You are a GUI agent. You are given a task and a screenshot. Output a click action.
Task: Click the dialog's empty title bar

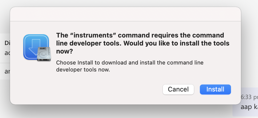pos(125,14)
